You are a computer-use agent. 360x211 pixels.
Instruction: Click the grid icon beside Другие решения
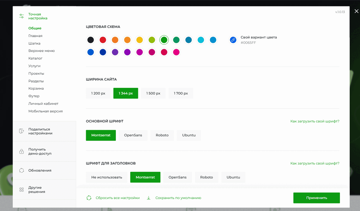coord(21,189)
